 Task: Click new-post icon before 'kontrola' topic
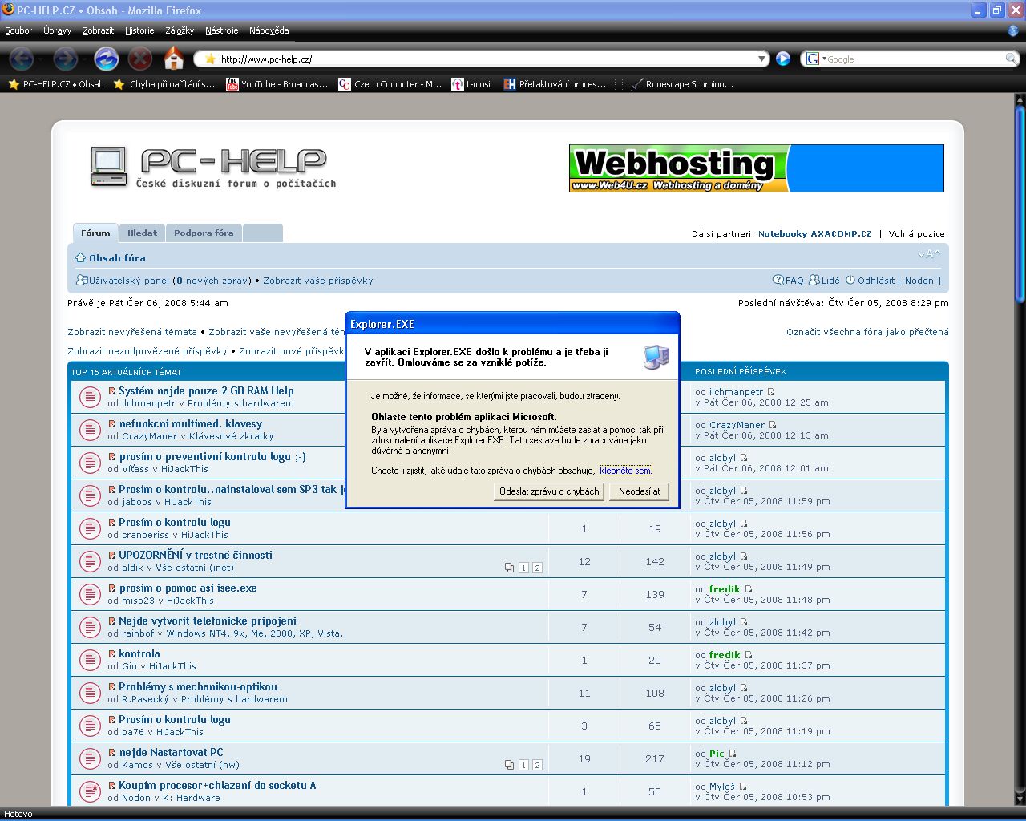point(112,654)
